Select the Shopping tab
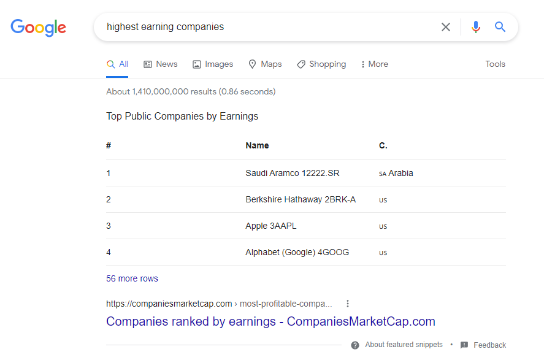544x360 pixels. click(x=321, y=64)
